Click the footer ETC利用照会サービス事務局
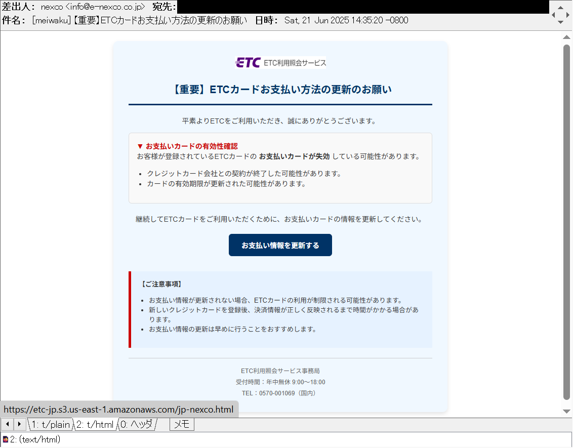 (280, 371)
